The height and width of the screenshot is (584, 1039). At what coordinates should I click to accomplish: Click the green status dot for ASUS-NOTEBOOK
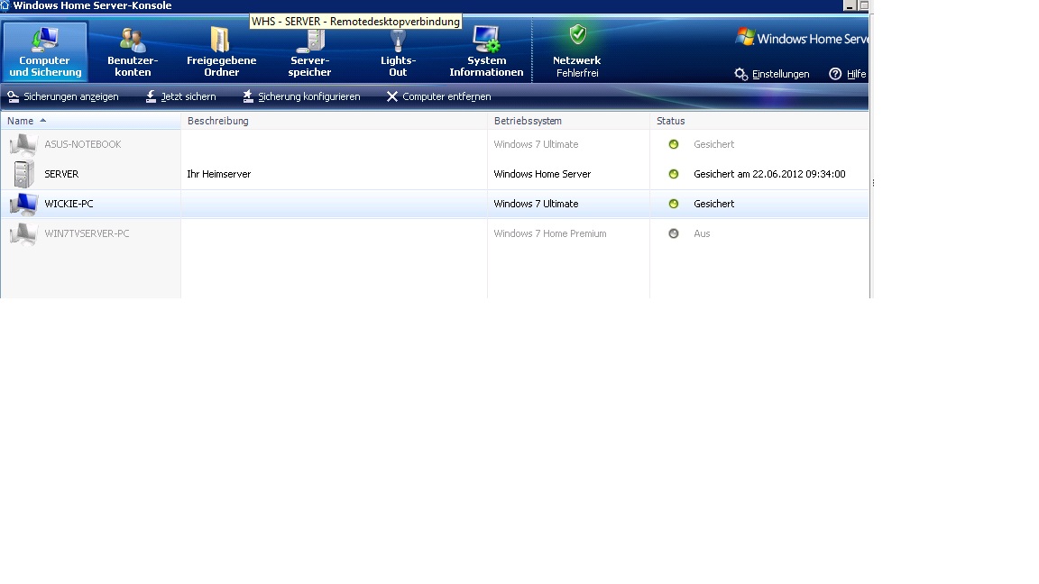tap(673, 144)
